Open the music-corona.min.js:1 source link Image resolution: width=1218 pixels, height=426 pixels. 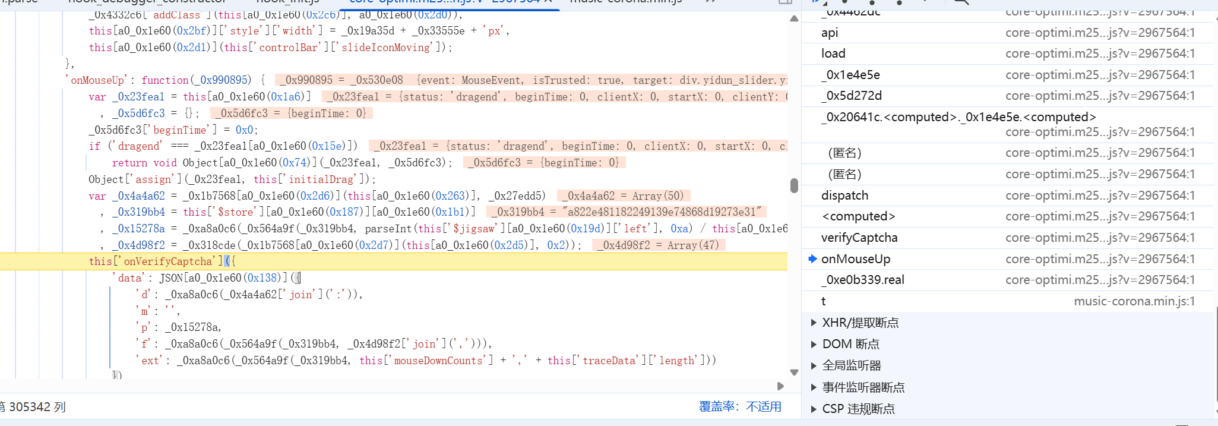pyautogui.click(x=1134, y=301)
